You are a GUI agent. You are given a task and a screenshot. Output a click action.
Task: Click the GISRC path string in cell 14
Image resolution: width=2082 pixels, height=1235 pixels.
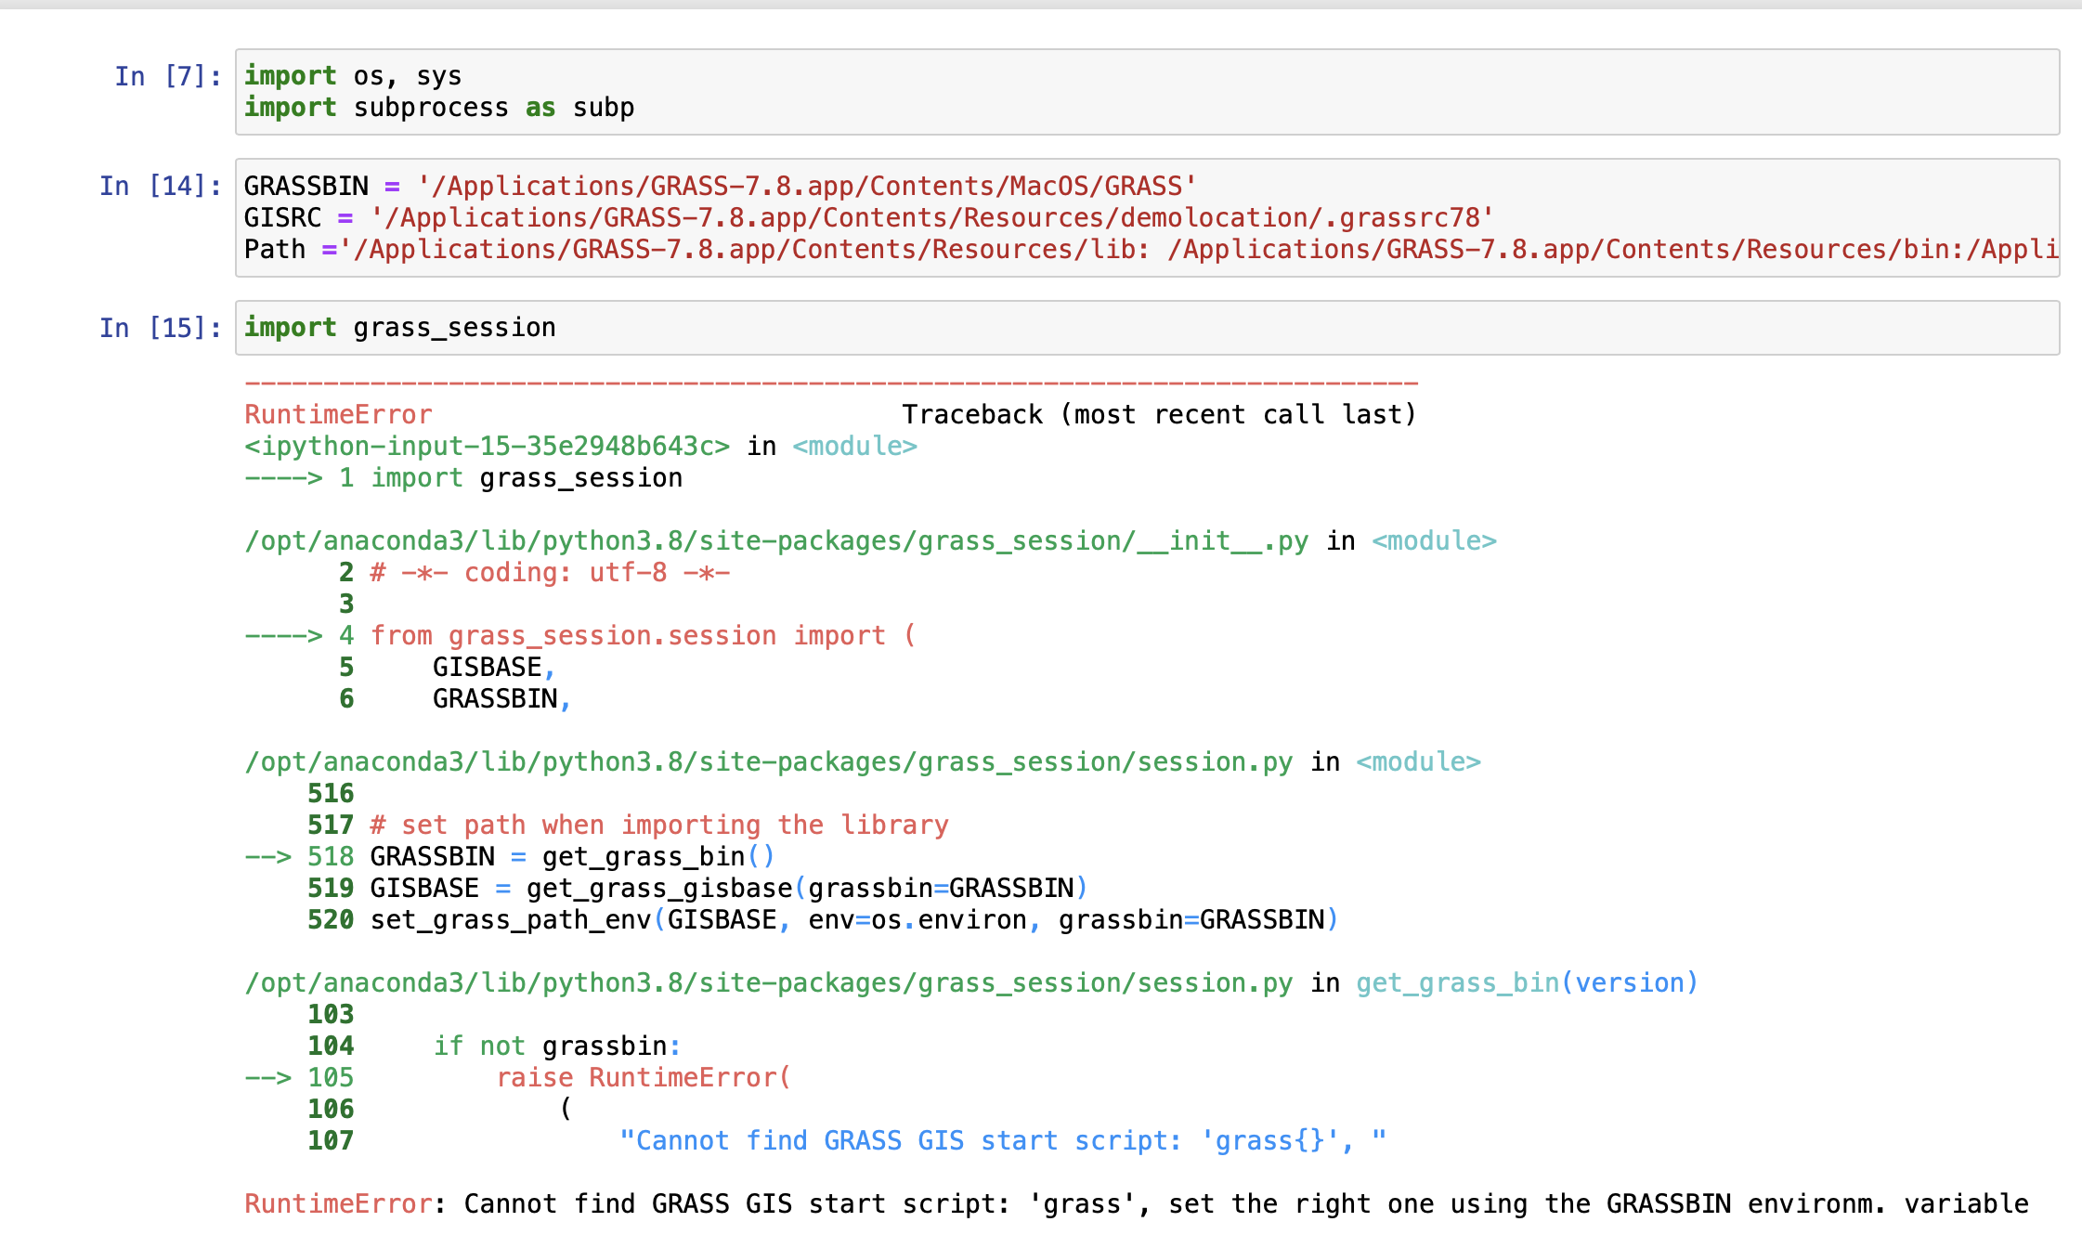[x=932, y=218]
